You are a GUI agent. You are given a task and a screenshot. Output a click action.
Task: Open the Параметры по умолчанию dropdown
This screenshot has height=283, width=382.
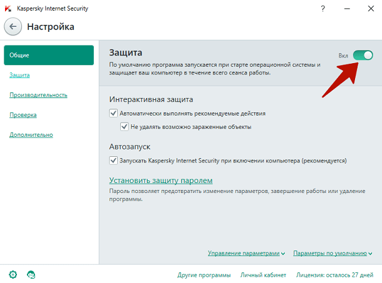(x=333, y=253)
